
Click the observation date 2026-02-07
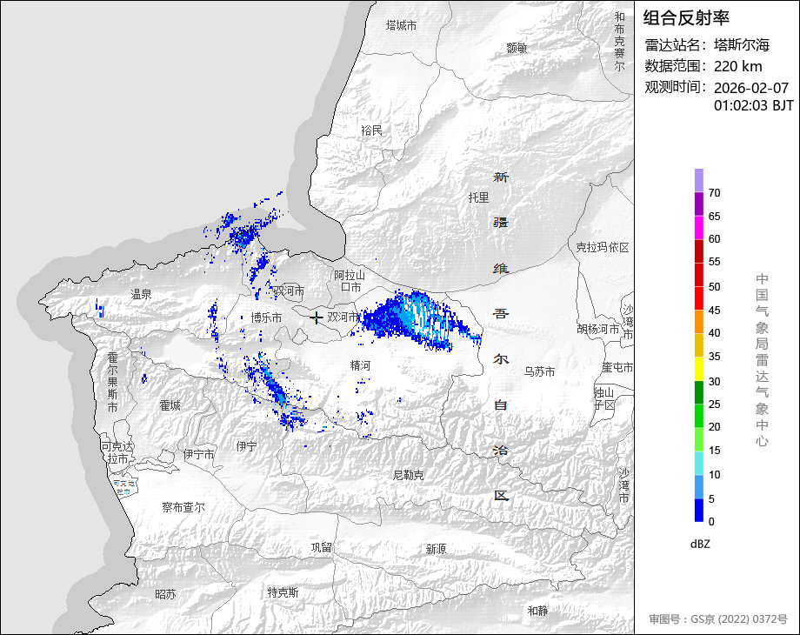click(x=751, y=88)
